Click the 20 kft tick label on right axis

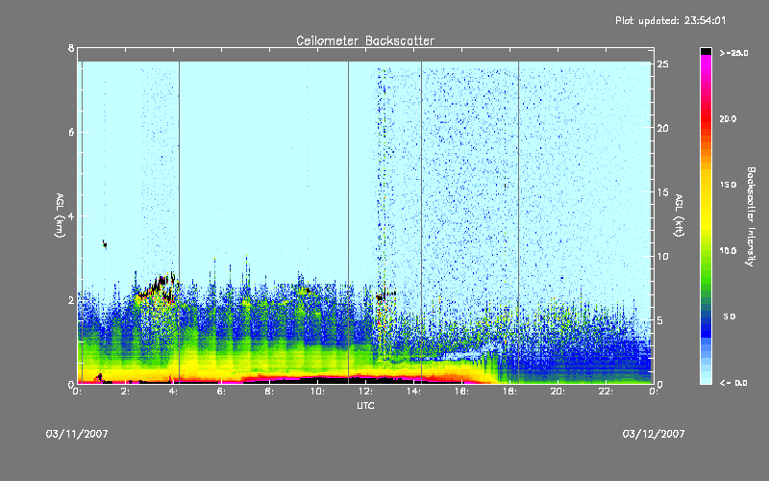[x=662, y=128]
